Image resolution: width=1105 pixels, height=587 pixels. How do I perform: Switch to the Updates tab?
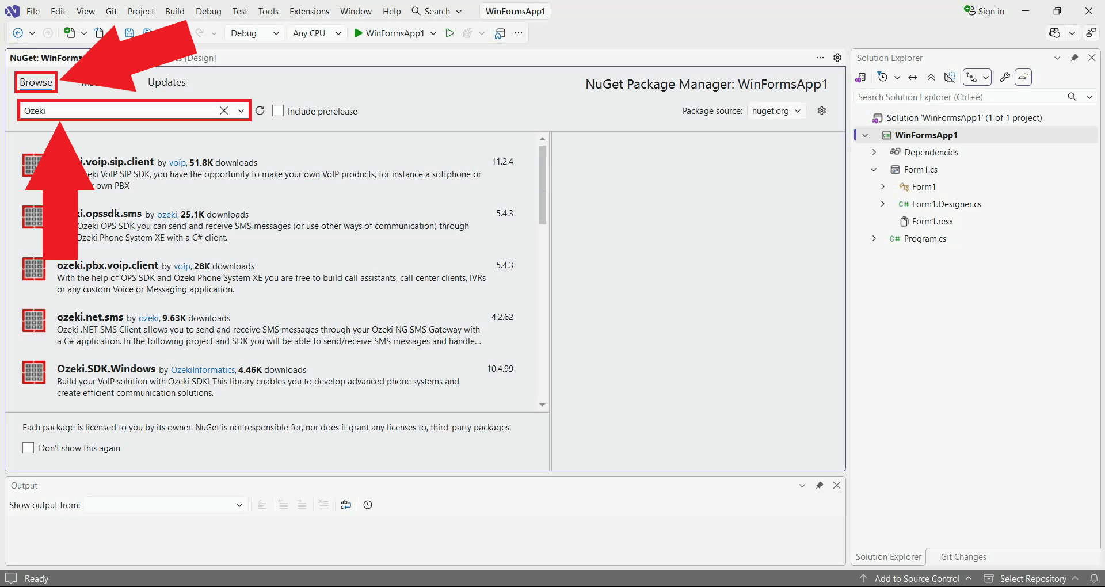click(x=167, y=82)
